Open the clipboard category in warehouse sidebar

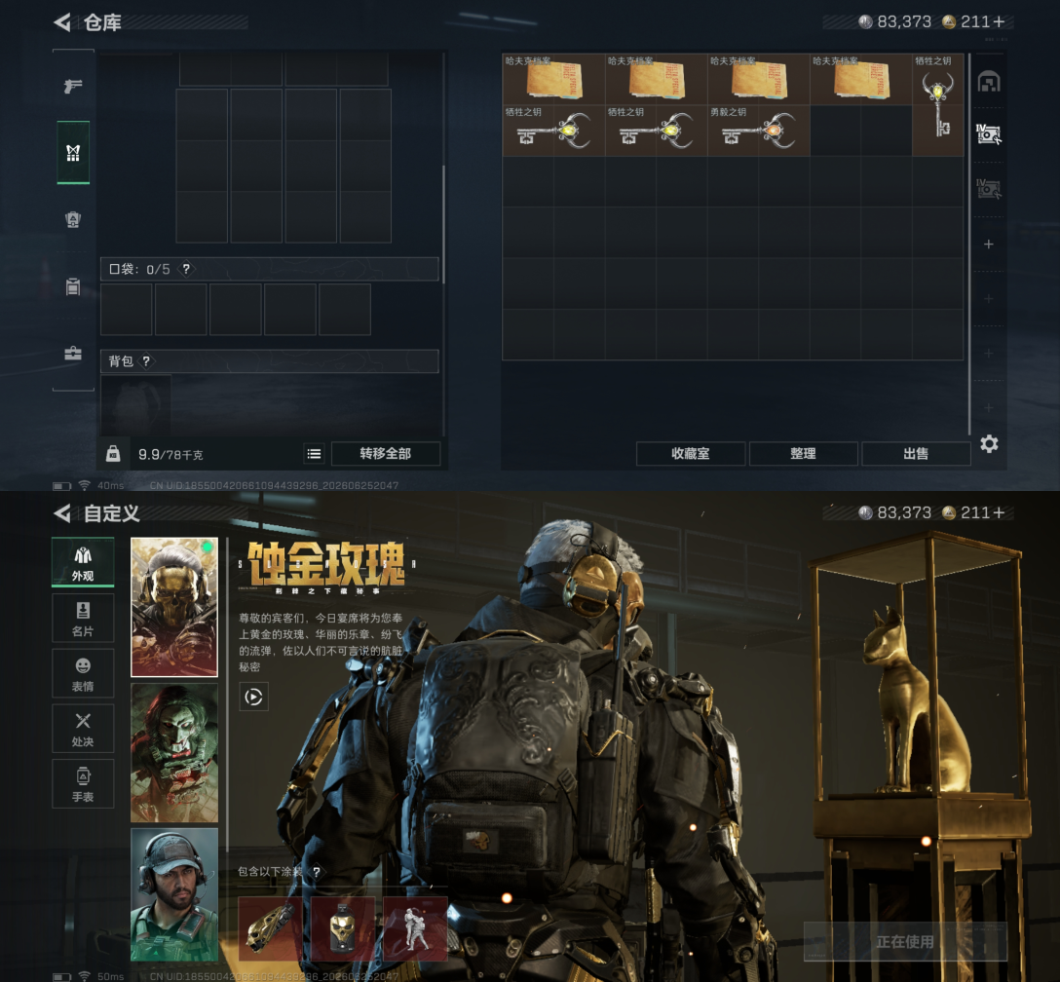click(x=73, y=286)
